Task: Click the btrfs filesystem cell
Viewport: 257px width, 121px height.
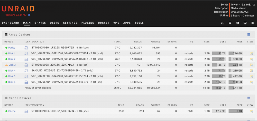Action: pos(190,111)
